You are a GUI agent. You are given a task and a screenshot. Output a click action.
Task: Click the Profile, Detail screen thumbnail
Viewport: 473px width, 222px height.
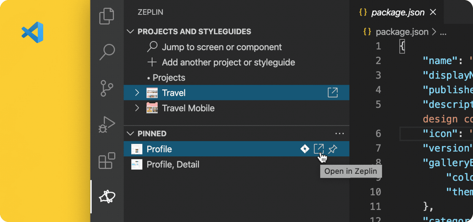coord(137,164)
